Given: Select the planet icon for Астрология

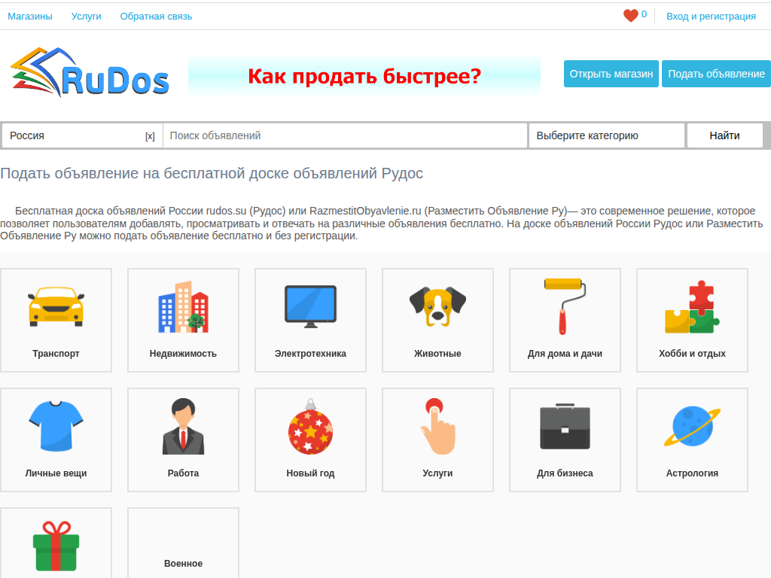Looking at the screenshot, I should click(691, 425).
